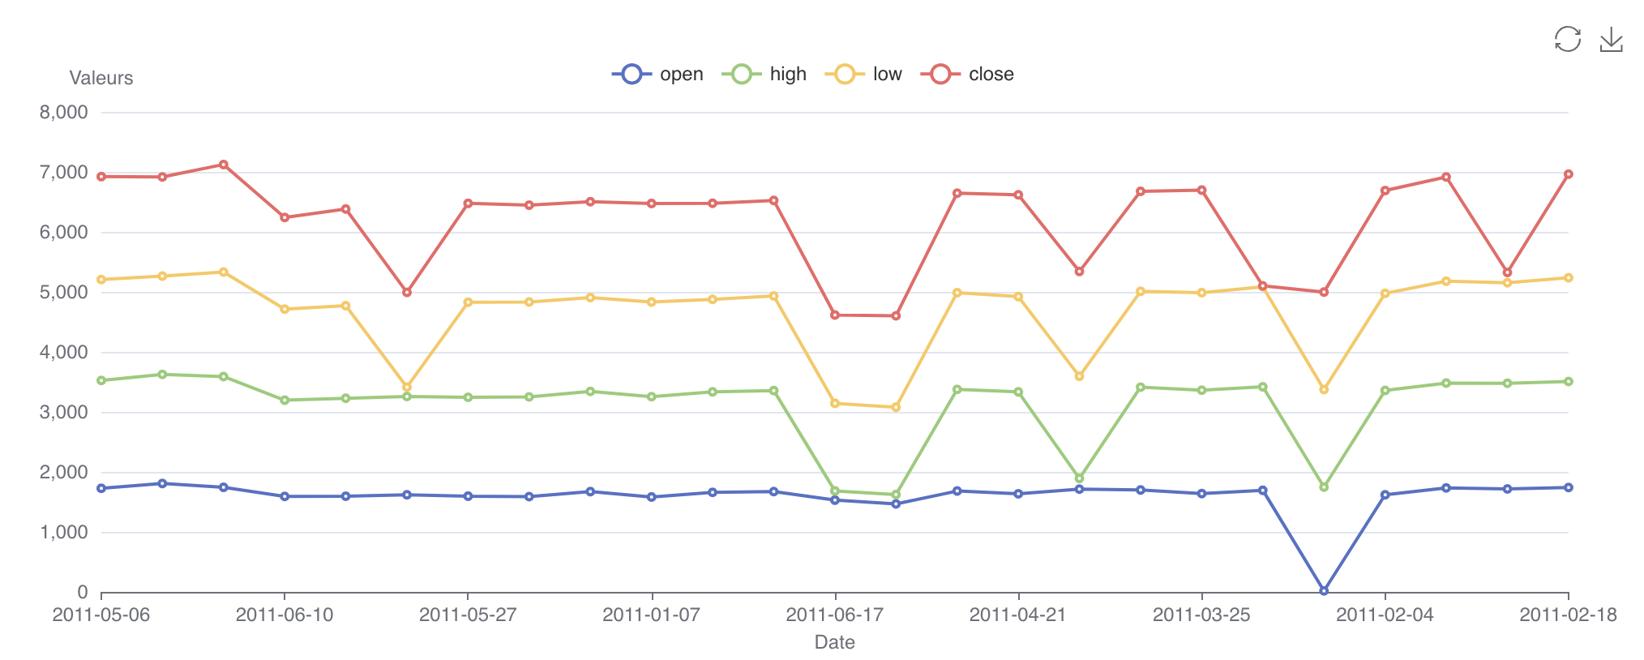This screenshot has height=660, width=1644.
Task: Select the close point at 2011-02-18
Action: pos(1568,174)
